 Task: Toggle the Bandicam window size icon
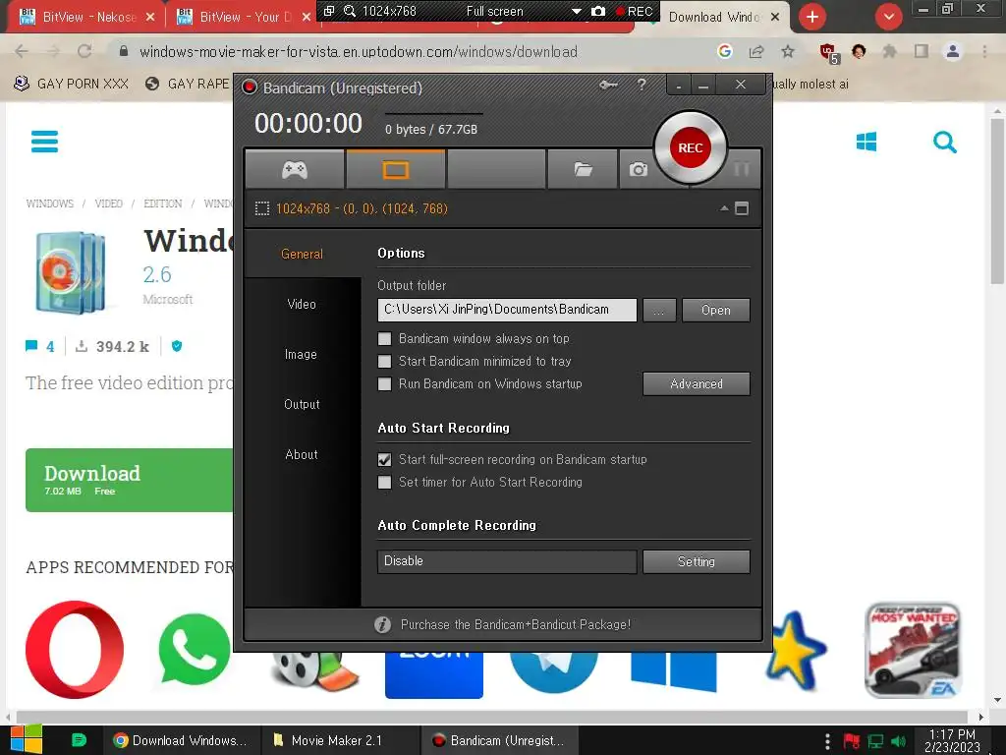coord(742,208)
